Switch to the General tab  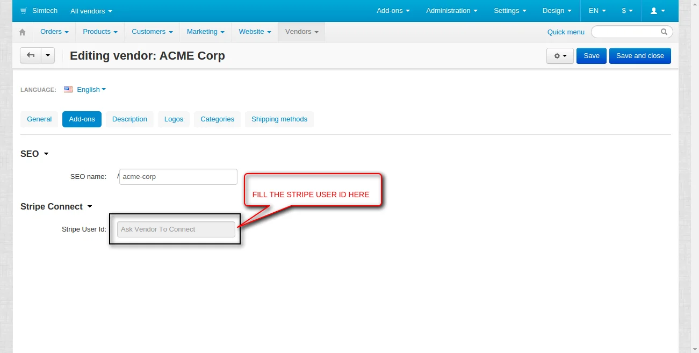(x=39, y=119)
